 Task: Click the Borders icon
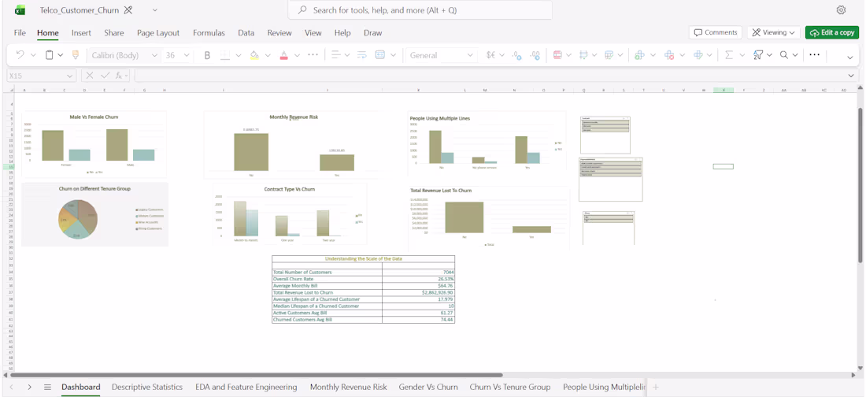pyautogui.click(x=225, y=55)
